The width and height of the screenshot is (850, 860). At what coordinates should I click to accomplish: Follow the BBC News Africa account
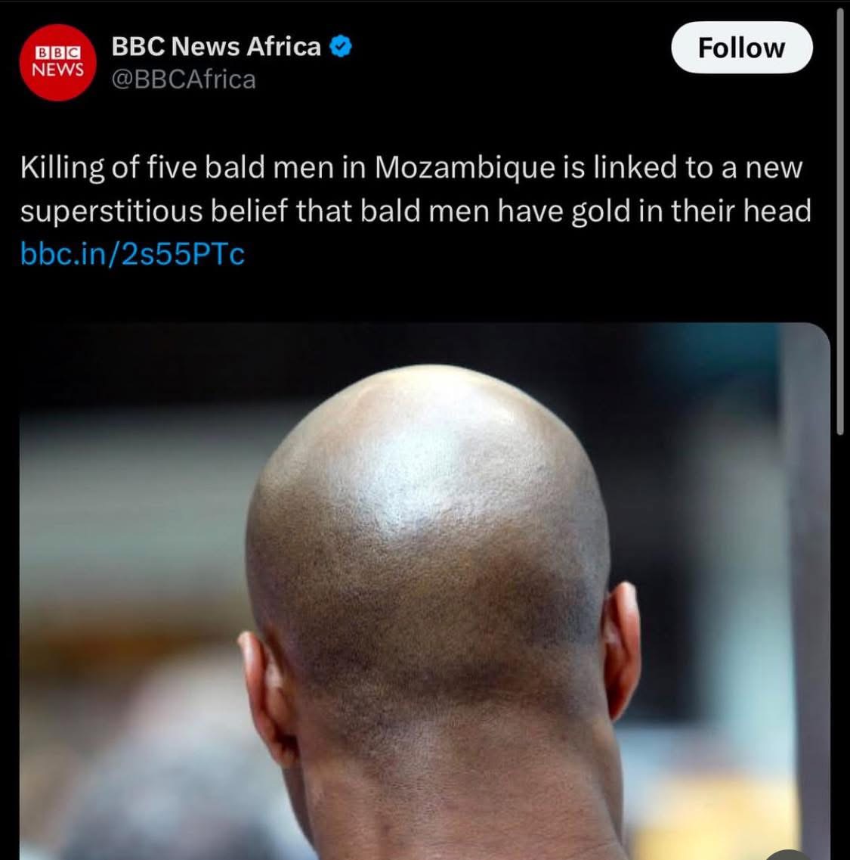coord(741,48)
